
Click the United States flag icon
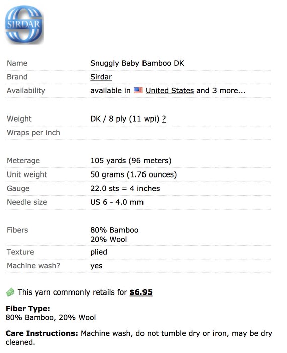pyautogui.click(x=138, y=90)
